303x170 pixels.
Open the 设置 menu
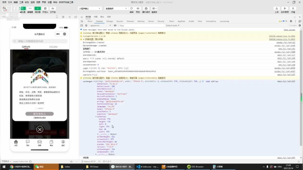(50, 3)
